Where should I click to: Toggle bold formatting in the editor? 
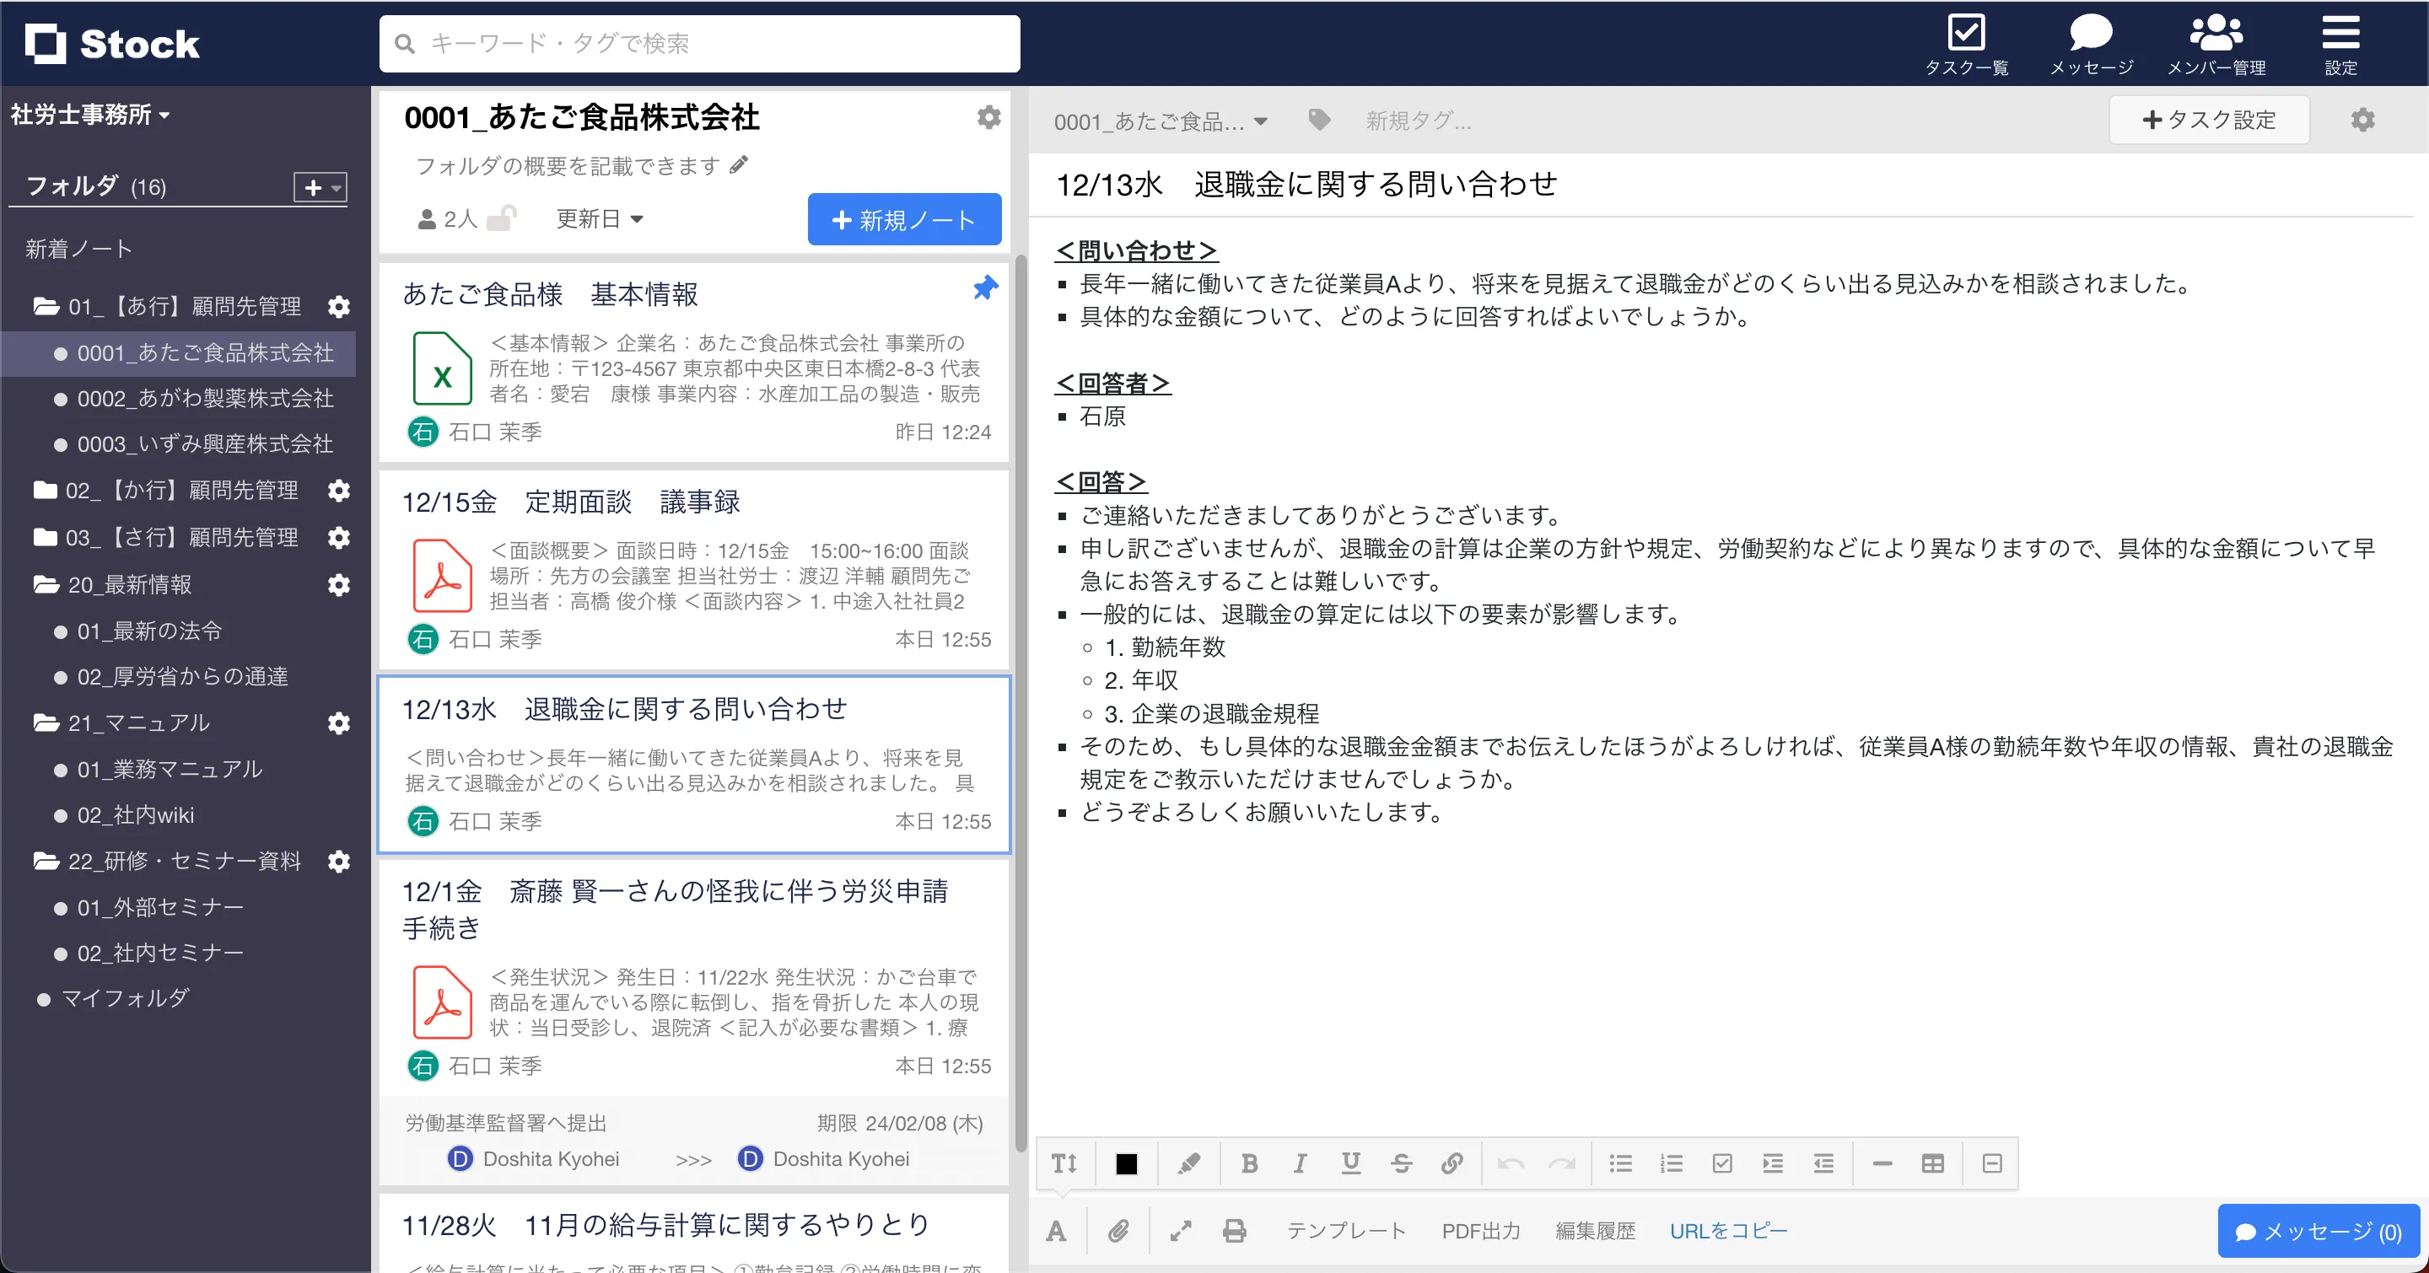[x=1249, y=1163]
